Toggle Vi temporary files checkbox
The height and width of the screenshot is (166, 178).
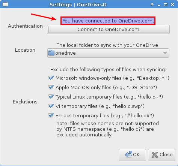(x=51, y=106)
